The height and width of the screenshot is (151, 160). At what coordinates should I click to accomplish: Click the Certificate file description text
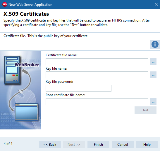click(x=46, y=36)
